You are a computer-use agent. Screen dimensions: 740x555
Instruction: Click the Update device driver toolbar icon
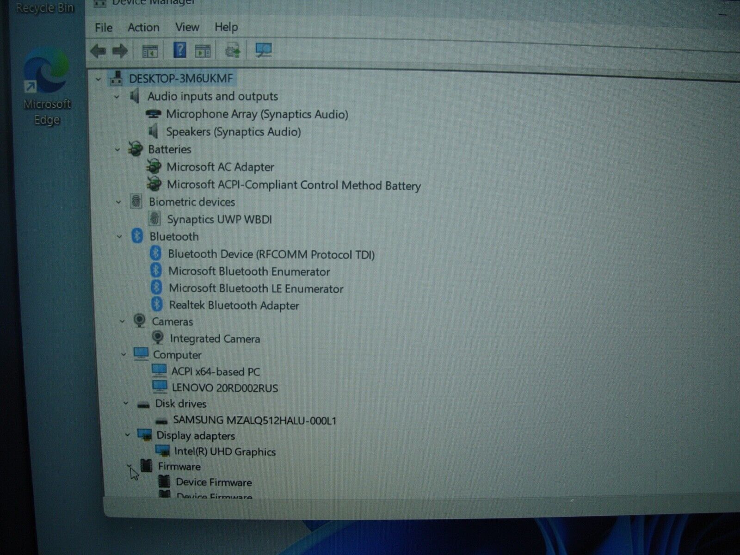(233, 50)
